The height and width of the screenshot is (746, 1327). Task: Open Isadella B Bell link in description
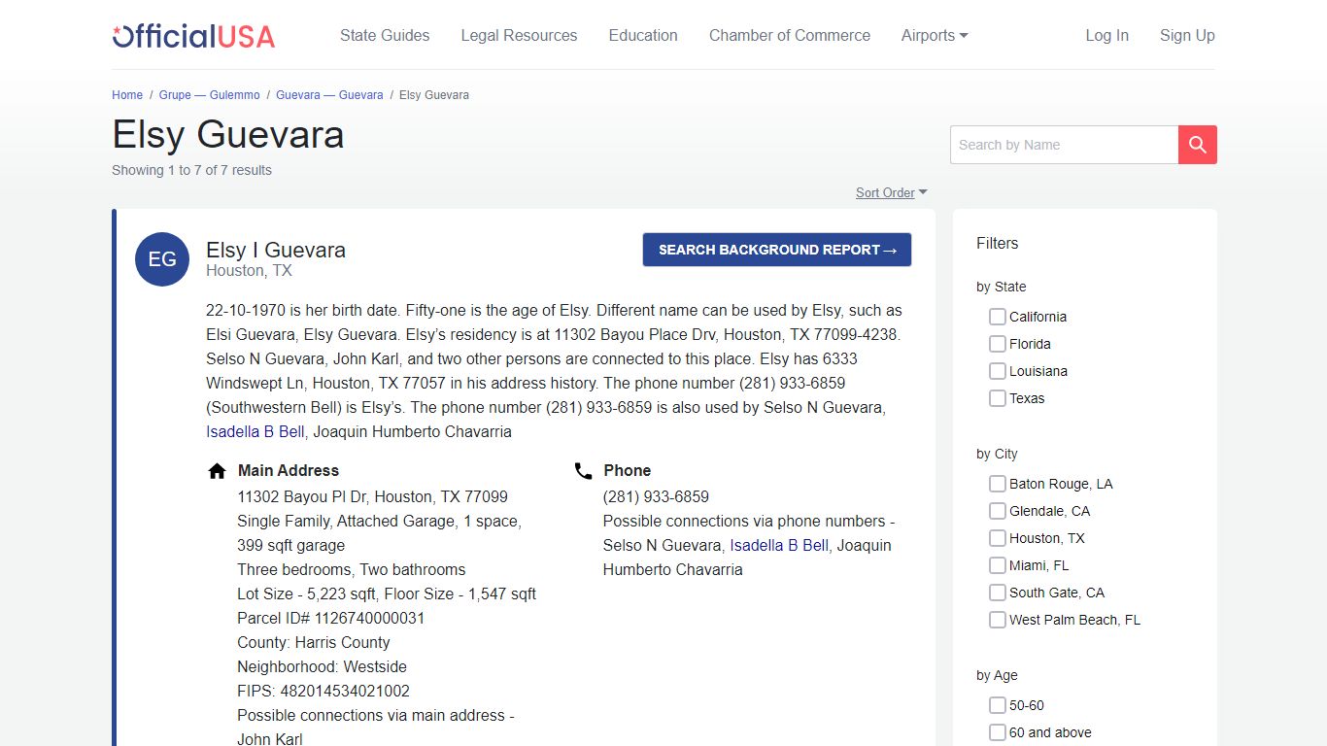tap(255, 432)
